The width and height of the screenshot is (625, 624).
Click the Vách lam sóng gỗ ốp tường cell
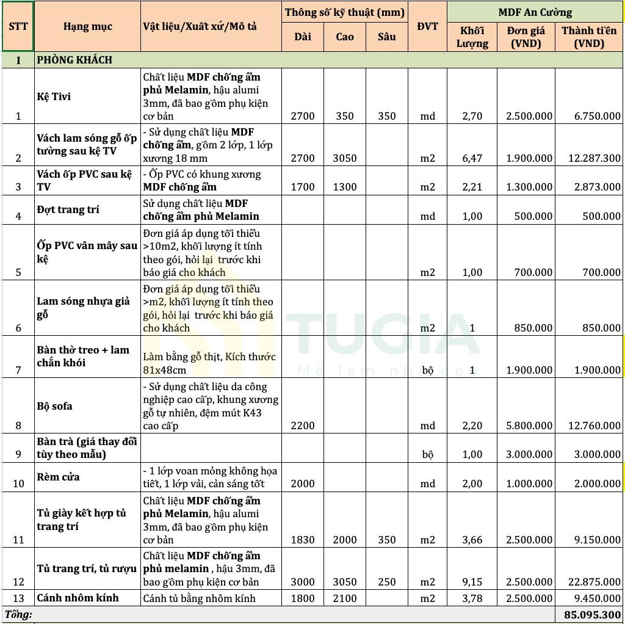(87, 145)
